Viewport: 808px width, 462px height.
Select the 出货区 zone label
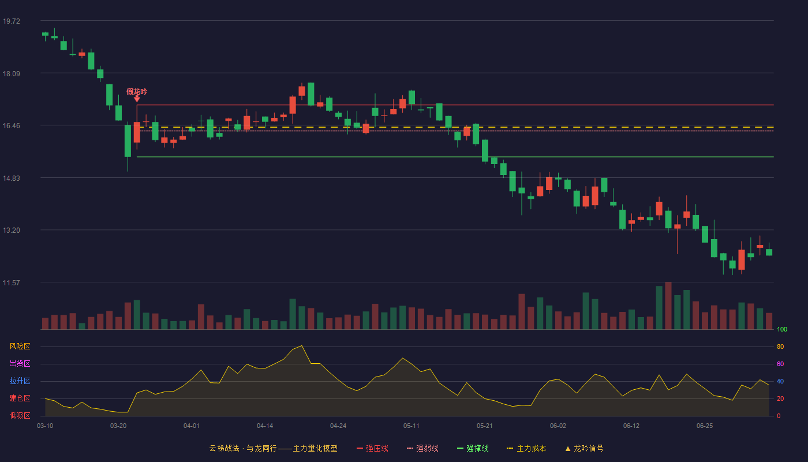point(20,364)
